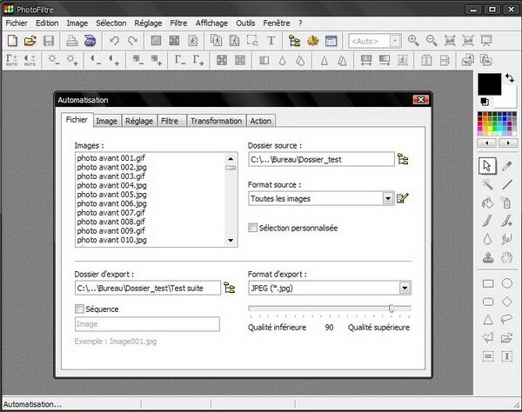Viewport: 522px width, 412px height.
Task: Switch to the Image tab in Automatisation
Action: pos(107,121)
